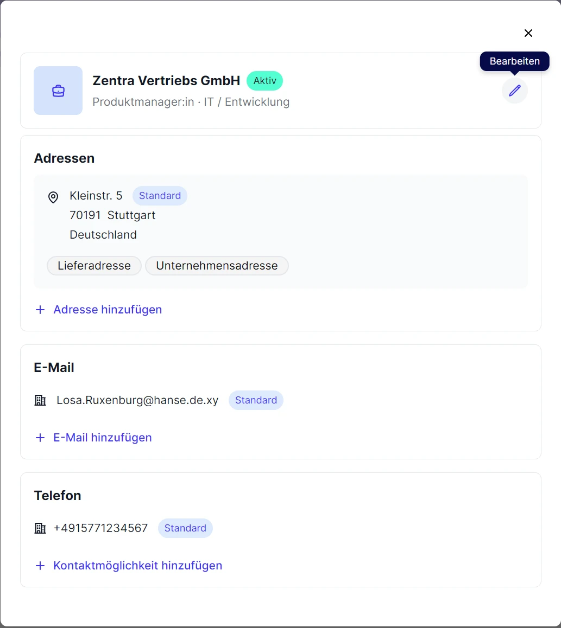Click the email address Losa.Ruxenburg@hanse.de.xy
Image resolution: width=561 pixels, height=628 pixels.
coord(137,400)
